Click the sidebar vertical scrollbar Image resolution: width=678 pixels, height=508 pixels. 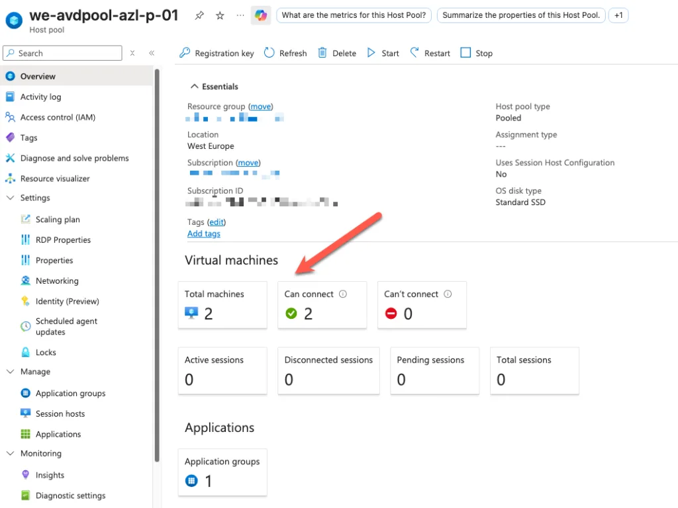pyautogui.click(x=157, y=266)
